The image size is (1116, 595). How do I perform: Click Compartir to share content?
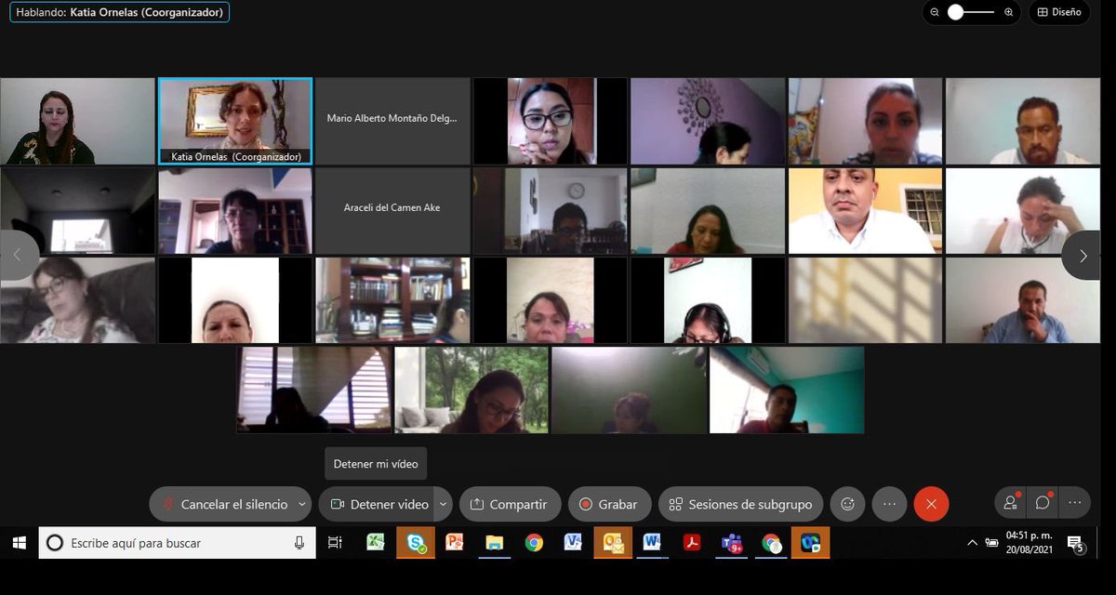click(510, 504)
